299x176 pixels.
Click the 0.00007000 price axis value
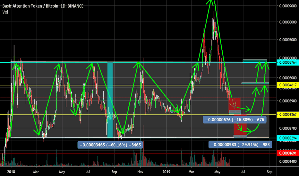(288, 40)
